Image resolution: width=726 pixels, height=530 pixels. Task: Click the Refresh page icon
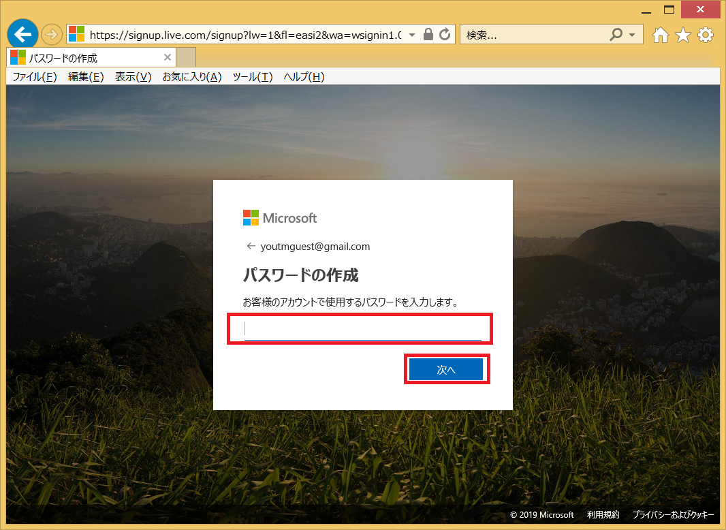pos(445,34)
